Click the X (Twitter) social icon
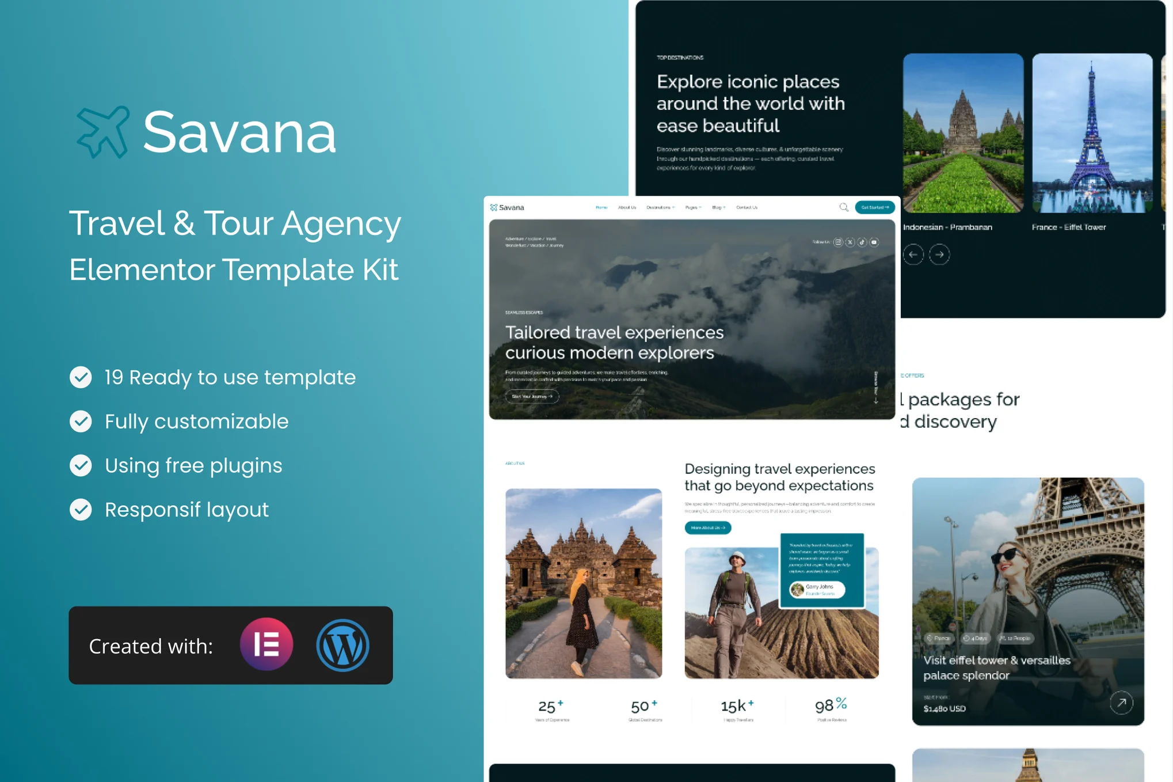This screenshot has width=1173, height=782. coord(850,242)
